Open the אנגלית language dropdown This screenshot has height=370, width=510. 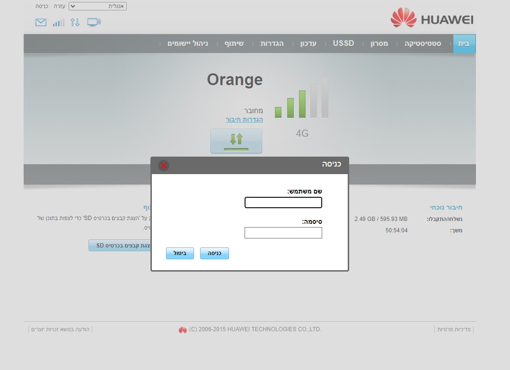click(97, 6)
